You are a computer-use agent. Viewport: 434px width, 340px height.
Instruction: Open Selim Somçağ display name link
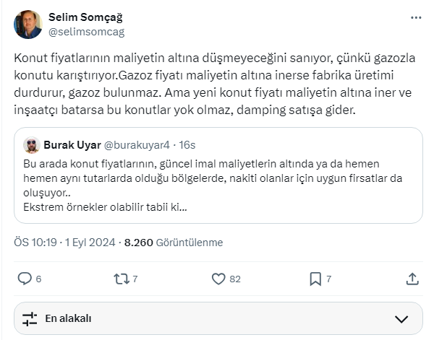pos(84,17)
